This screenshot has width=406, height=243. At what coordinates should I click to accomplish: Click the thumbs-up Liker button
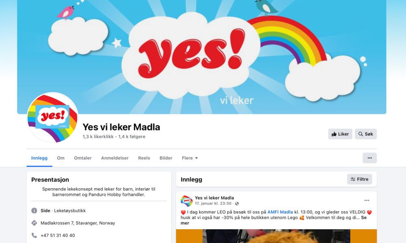[x=340, y=134]
